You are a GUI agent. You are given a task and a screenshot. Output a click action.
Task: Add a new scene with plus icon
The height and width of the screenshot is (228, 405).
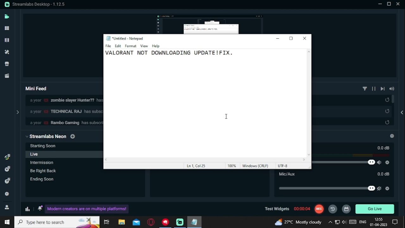72,136
